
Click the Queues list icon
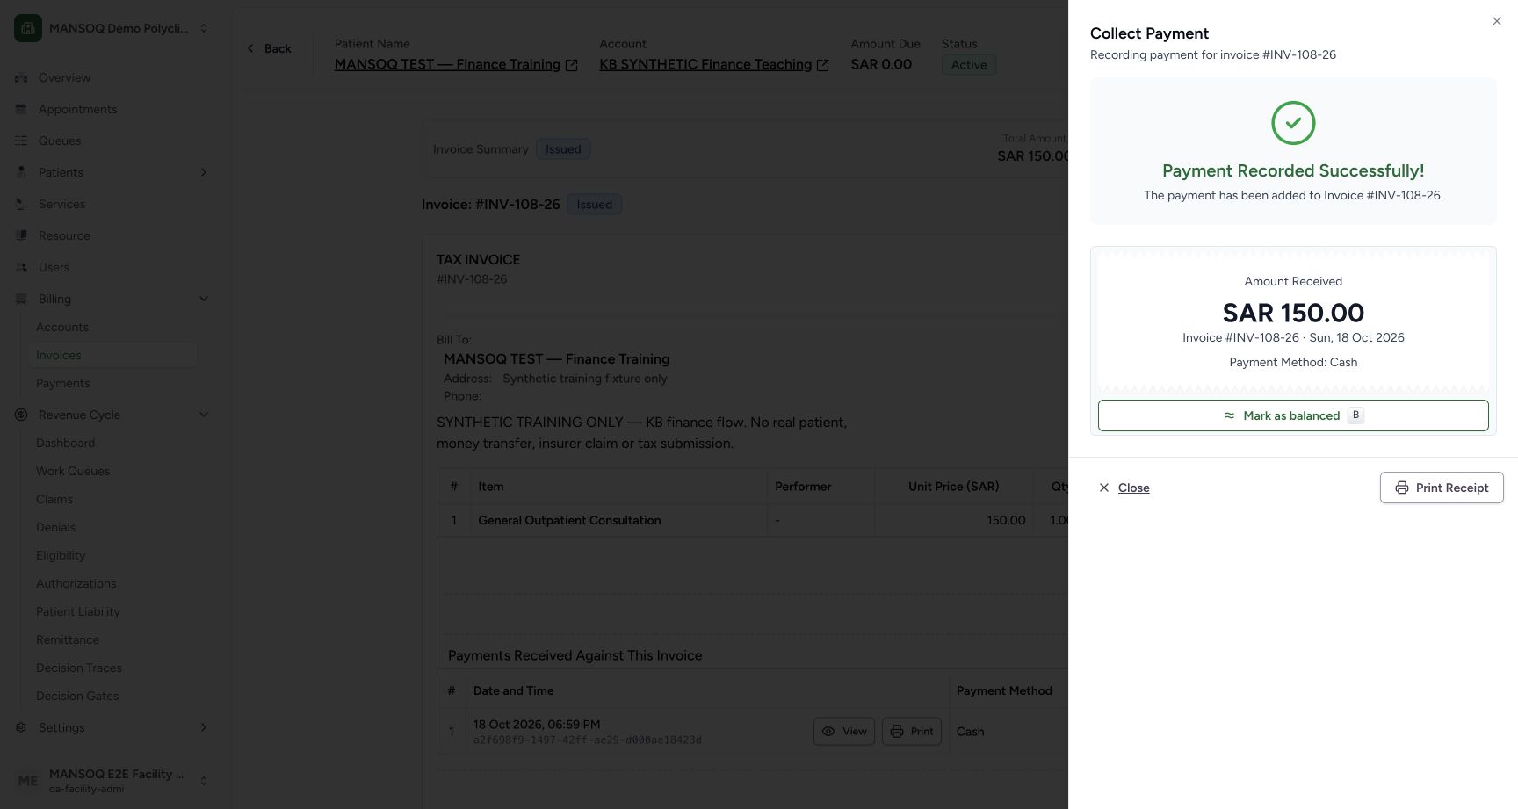21,141
